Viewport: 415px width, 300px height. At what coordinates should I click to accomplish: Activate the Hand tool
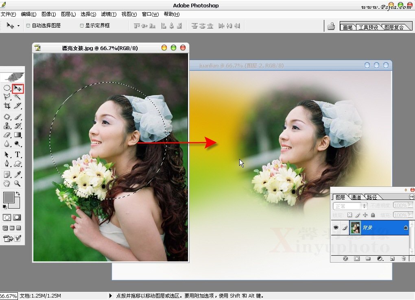point(7,184)
